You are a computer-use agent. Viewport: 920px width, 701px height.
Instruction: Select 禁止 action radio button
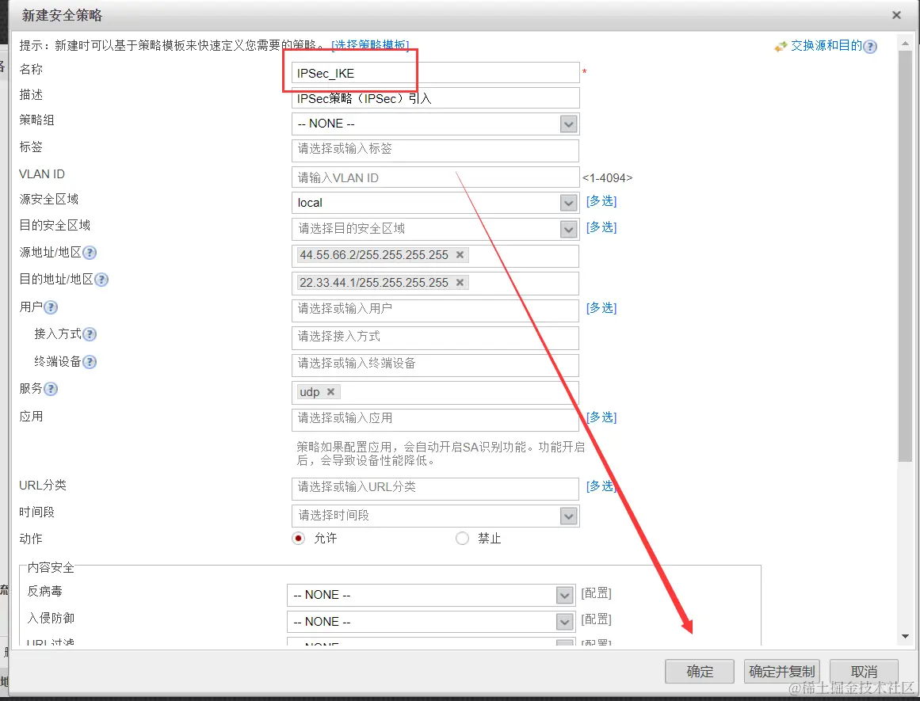click(462, 538)
